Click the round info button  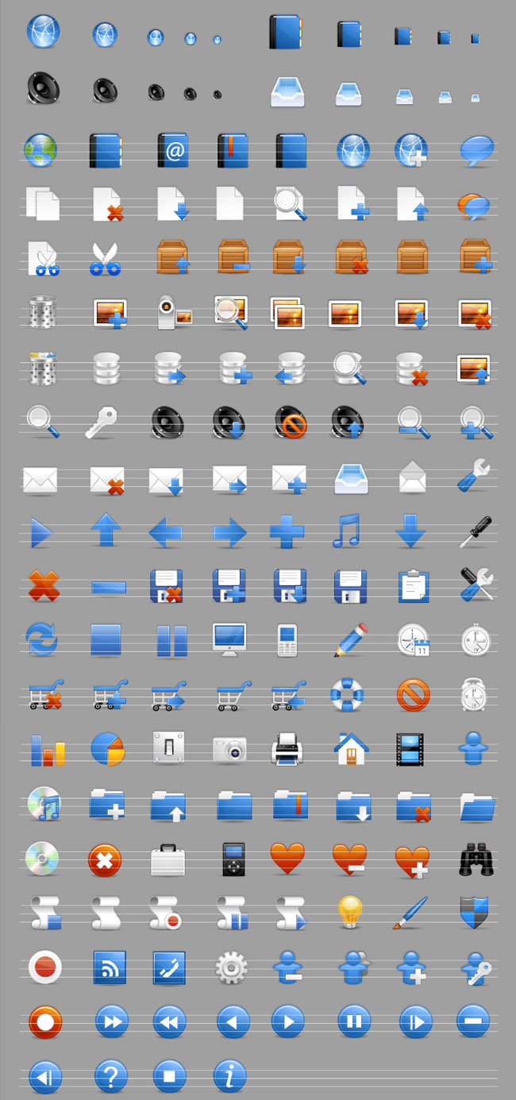point(229,1076)
